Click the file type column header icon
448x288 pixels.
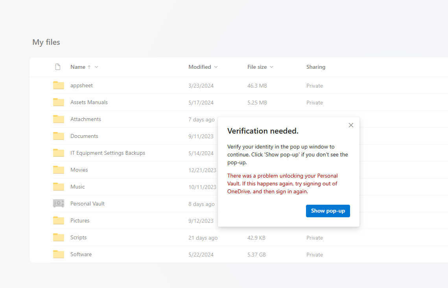(58, 67)
